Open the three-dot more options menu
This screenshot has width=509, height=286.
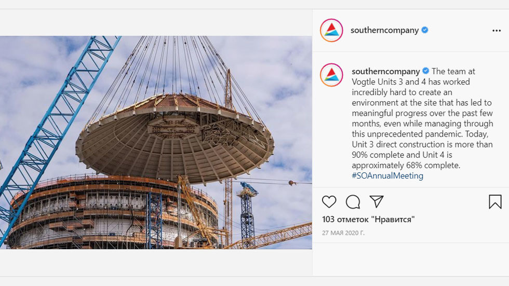(x=497, y=31)
